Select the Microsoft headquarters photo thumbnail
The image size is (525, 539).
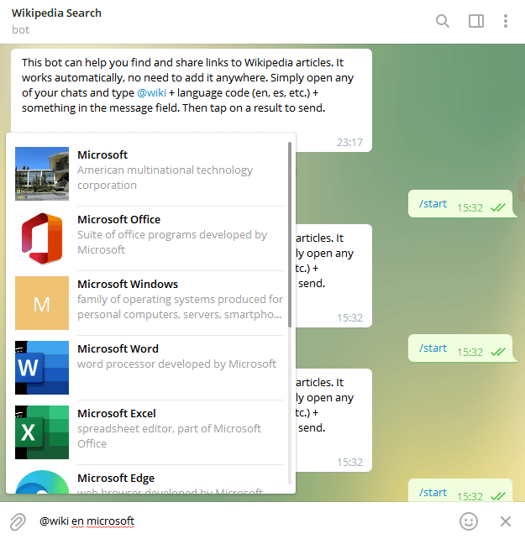(42, 174)
